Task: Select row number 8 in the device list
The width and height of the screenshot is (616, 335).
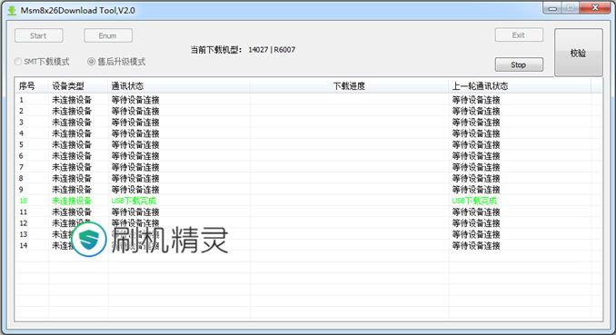Action: tap(308, 178)
